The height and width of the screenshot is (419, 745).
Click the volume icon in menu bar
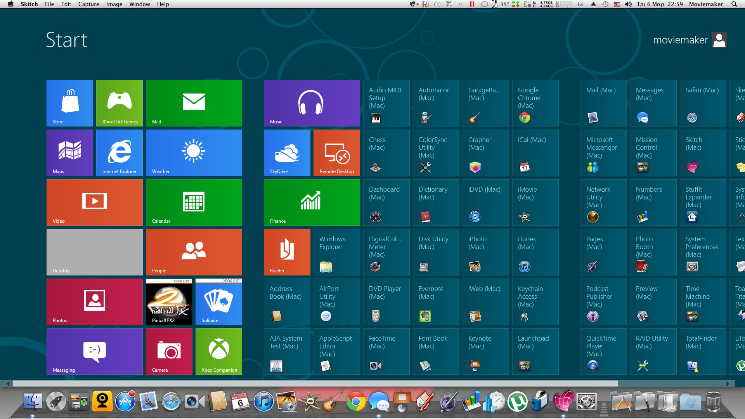pos(628,4)
